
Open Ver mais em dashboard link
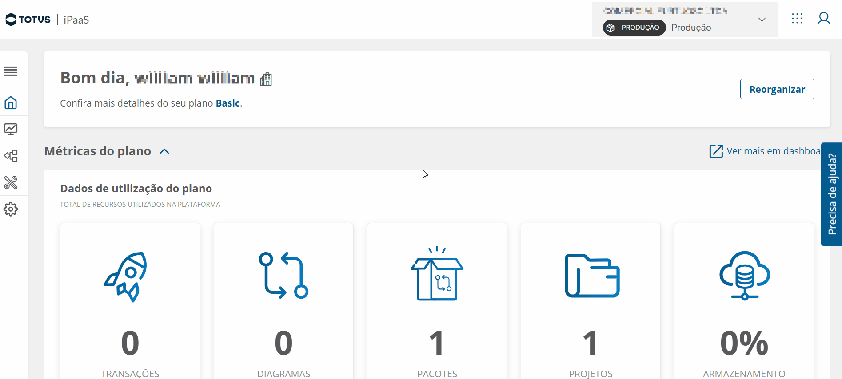point(765,151)
